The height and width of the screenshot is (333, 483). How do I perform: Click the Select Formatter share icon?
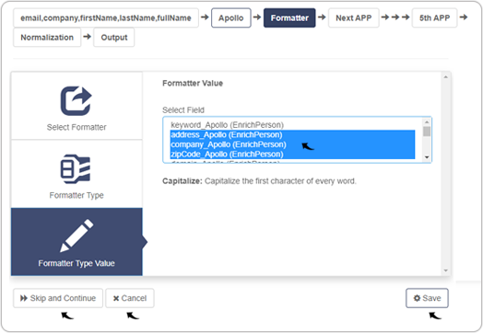click(x=77, y=100)
